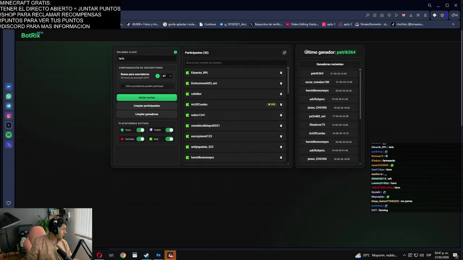This screenshot has height=260, width=463.
Task: Open Steam from the taskbar
Action: (x=146, y=255)
